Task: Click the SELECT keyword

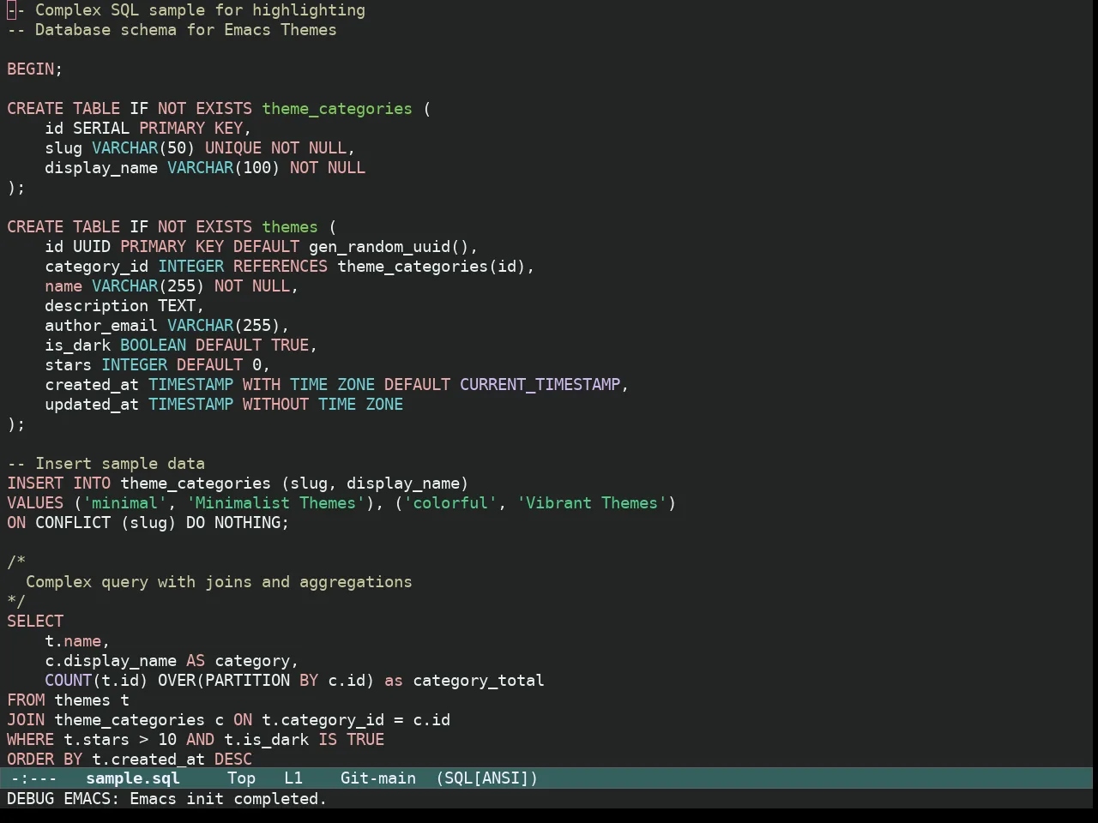Action: click(x=35, y=622)
